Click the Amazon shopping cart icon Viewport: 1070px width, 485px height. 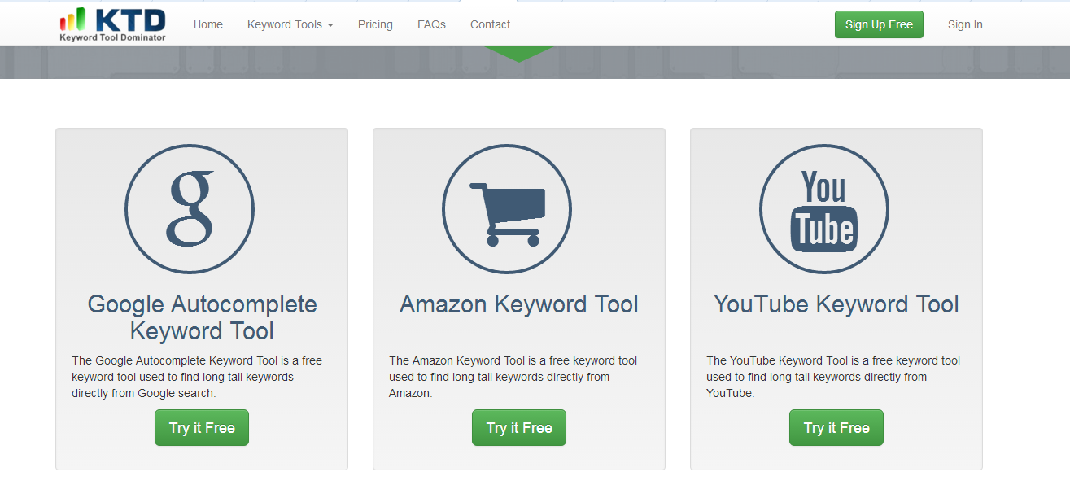coord(507,209)
